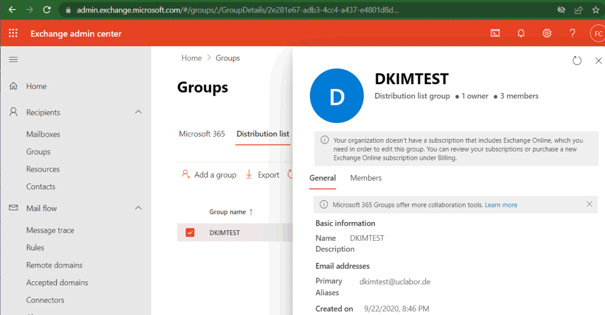Click info icon on subscription warning
This screenshot has height=315, width=605.
(325, 140)
